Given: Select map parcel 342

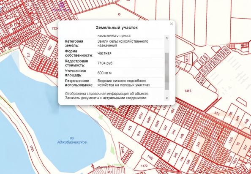Looking at the screenshot, I should pyautogui.click(x=176, y=155).
